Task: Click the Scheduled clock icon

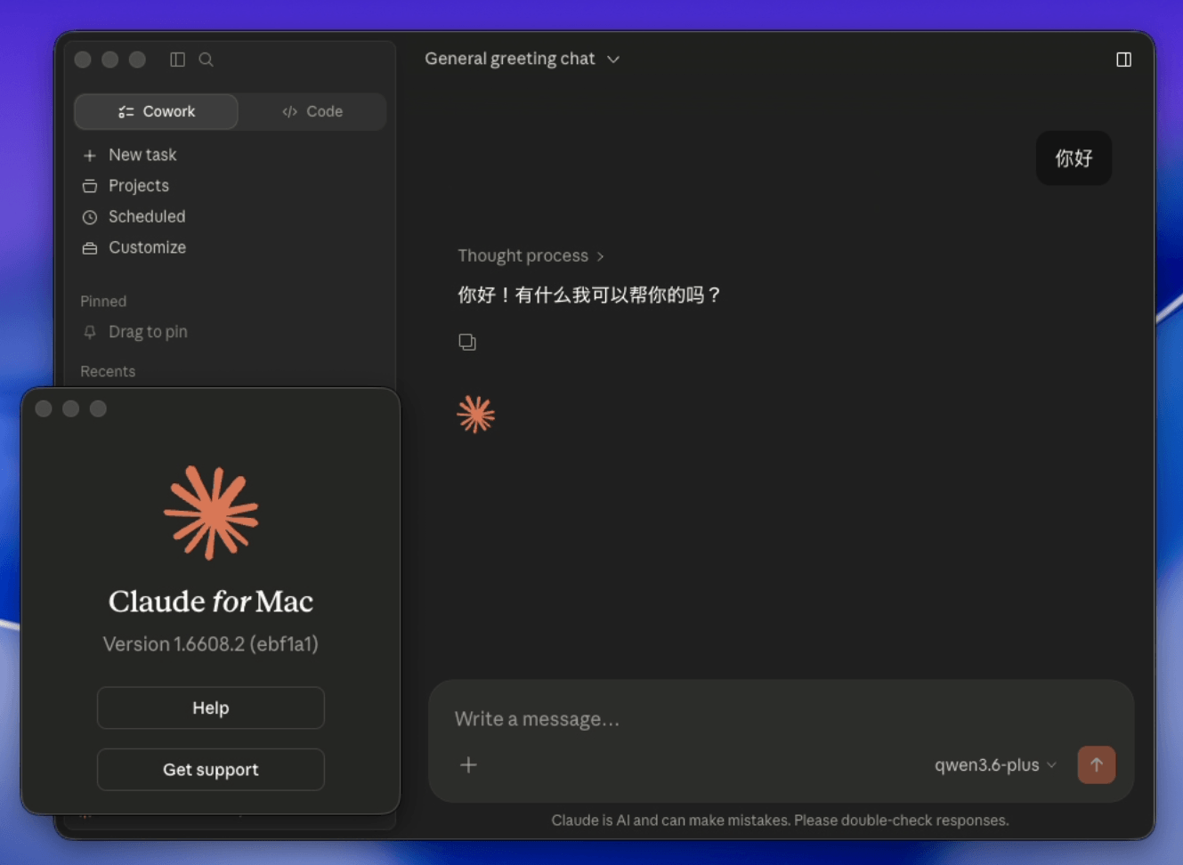Action: pyautogui.click(x=90, y=217)
